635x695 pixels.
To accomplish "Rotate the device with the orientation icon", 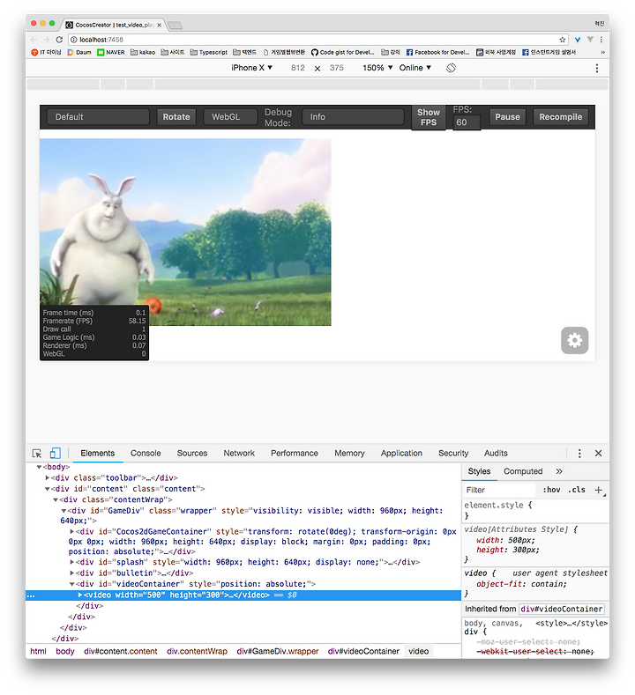I will [x=451, y=68].
